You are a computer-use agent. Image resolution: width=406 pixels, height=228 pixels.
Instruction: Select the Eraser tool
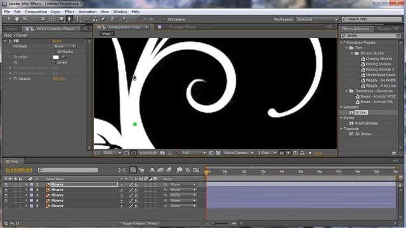pos(103,19)
